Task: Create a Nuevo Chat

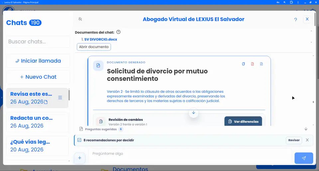Action: (38, 77)
